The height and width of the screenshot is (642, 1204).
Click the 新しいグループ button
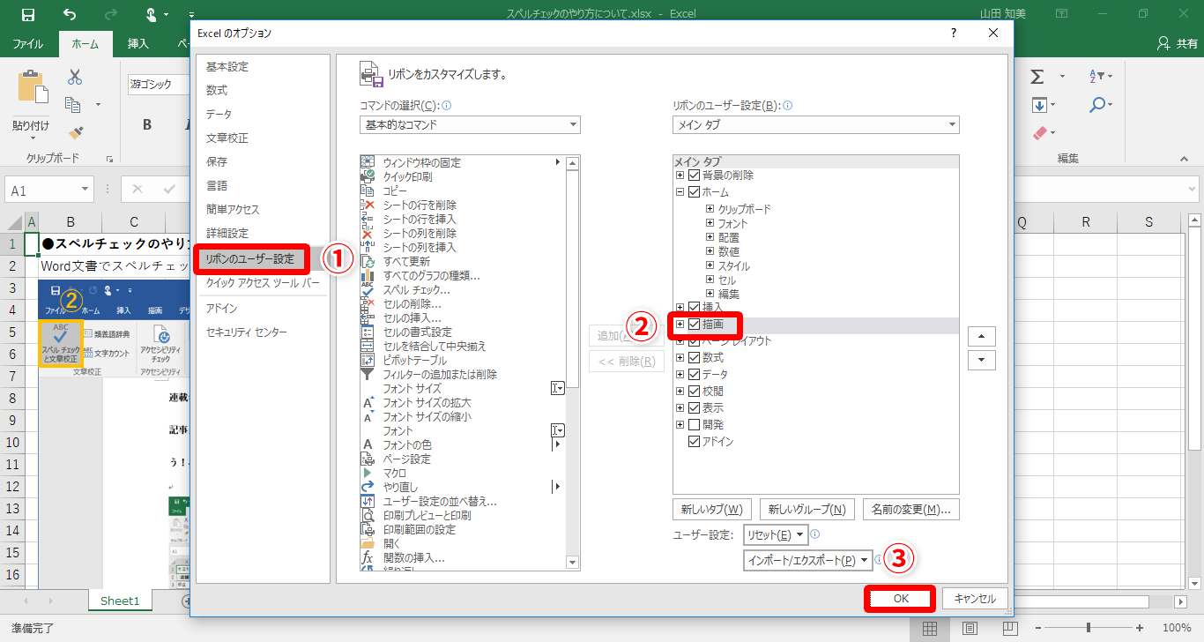pos(806,510)
